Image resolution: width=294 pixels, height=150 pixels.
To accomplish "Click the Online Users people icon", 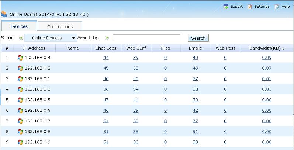I will 4,14.
